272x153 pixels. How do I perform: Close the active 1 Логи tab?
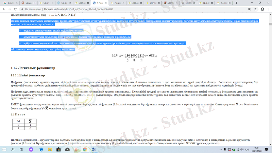(x=106, y=3)
